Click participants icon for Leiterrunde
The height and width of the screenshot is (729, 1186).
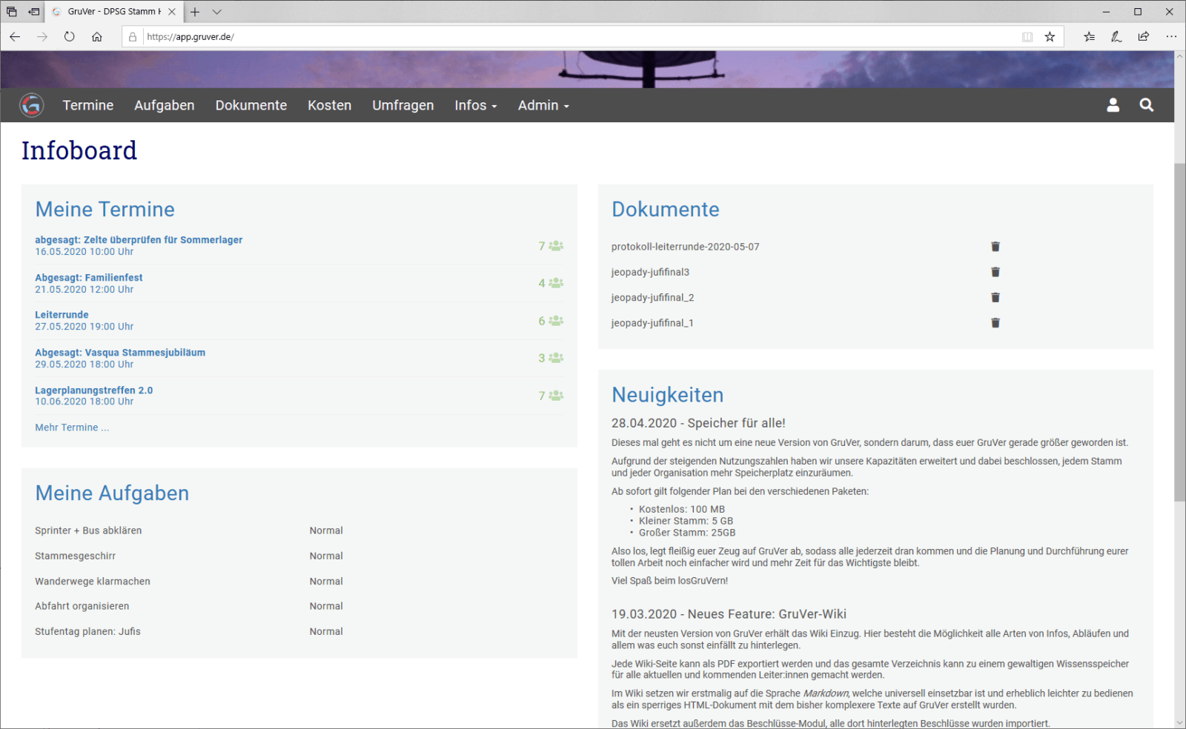coord(555,321)
